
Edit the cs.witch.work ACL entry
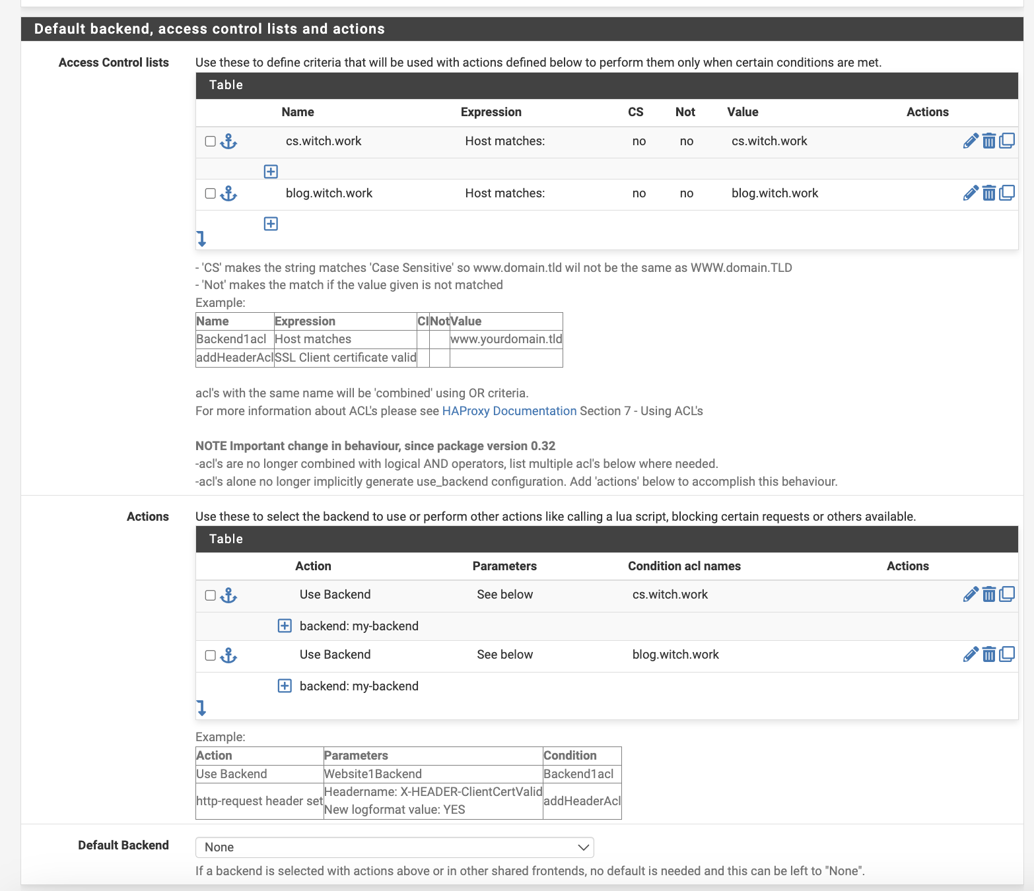tap(970, 141)
